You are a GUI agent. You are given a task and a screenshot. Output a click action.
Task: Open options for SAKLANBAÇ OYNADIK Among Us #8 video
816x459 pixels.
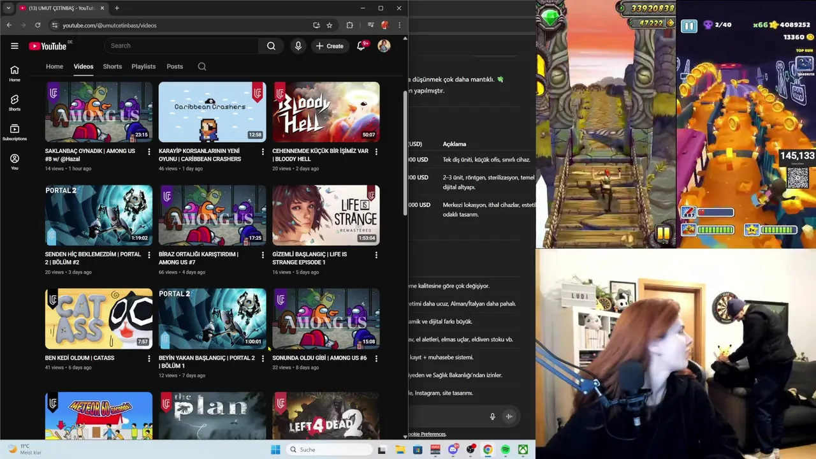(x=149, y=152)
